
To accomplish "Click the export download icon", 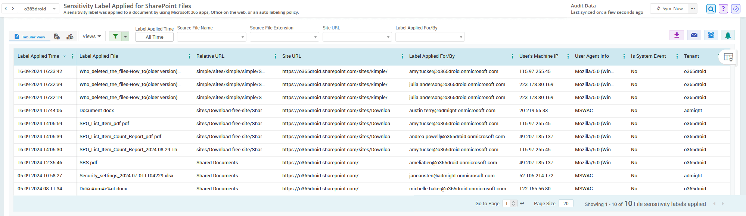I will point(677,35).
